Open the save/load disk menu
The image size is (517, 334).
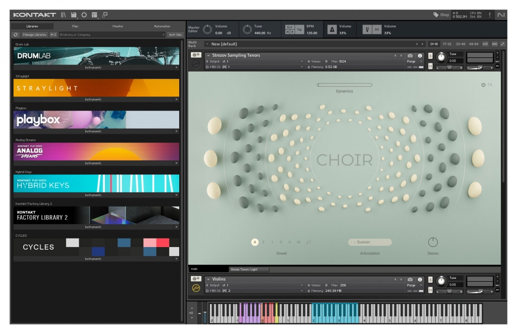[74, 15]
